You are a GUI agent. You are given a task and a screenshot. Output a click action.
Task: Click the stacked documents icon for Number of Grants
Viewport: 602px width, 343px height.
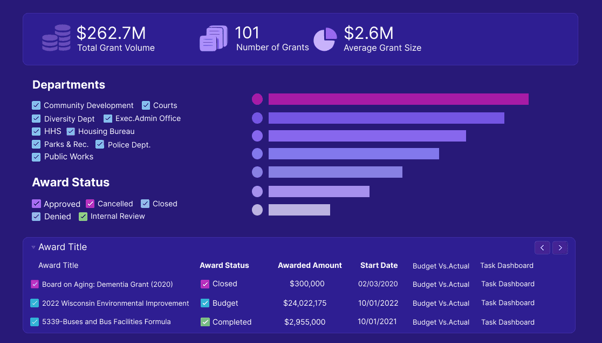point(213,38)
